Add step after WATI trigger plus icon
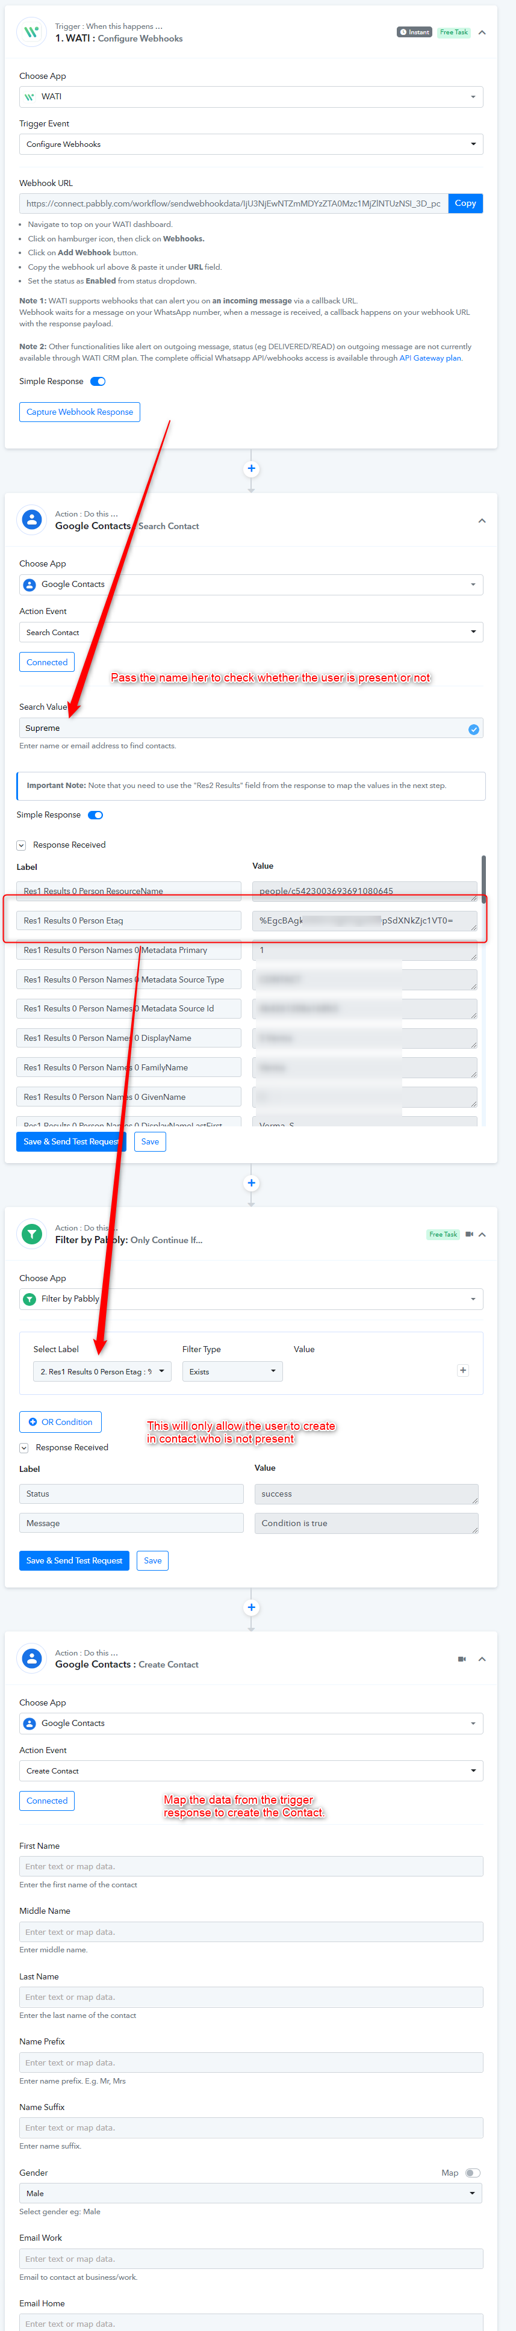516x2331 pixels. 250,469
